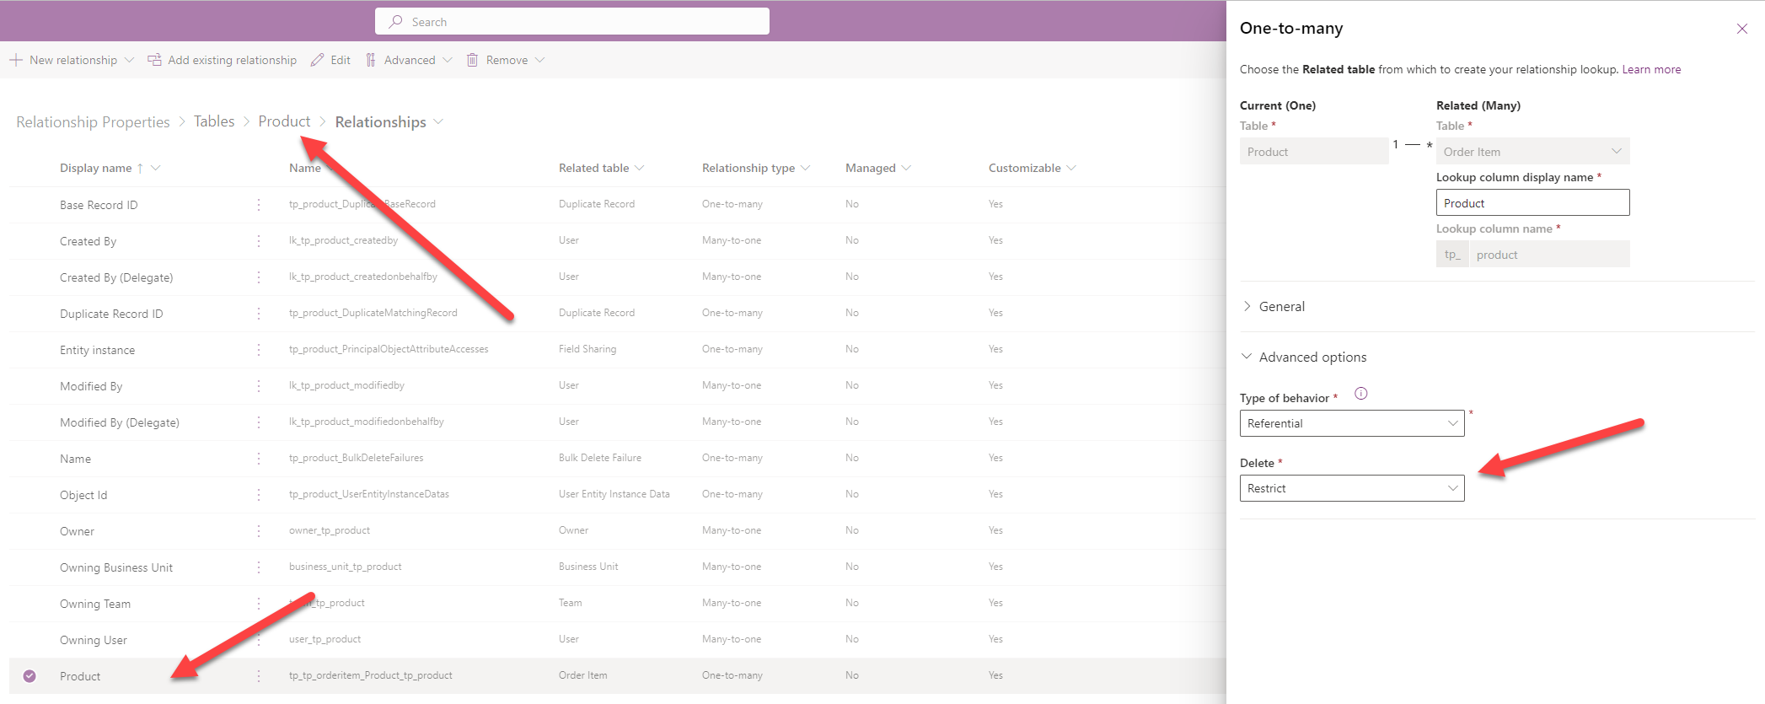1765x704 pixels.
Task: Open the more options dots for Owner row
Action: 259,531
